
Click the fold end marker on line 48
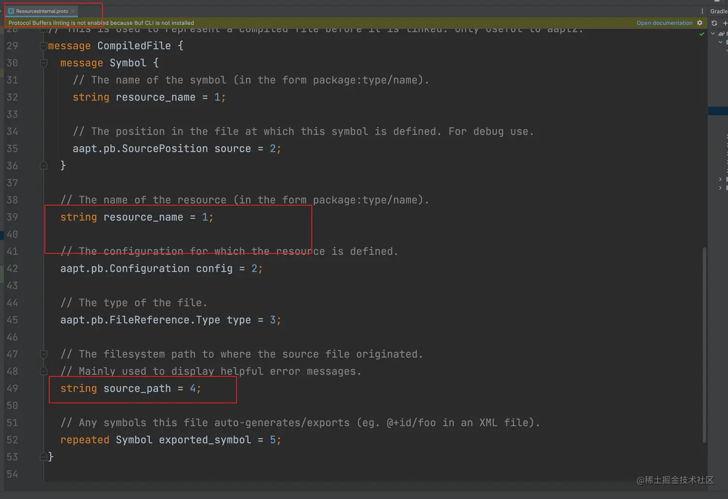click(x=43, y=371)
